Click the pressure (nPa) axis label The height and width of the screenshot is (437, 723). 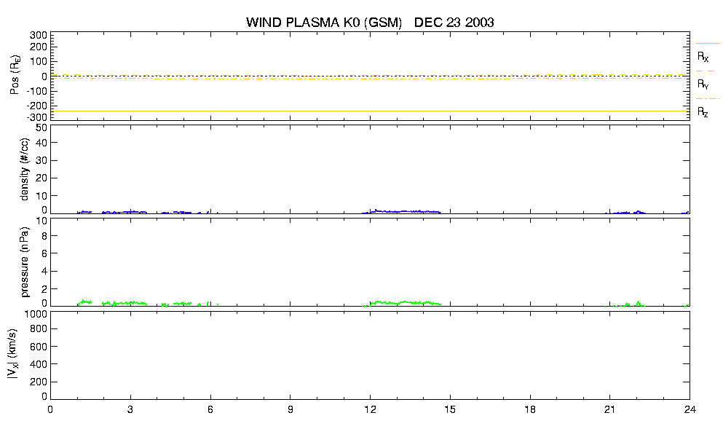click(x=25, y=262)
